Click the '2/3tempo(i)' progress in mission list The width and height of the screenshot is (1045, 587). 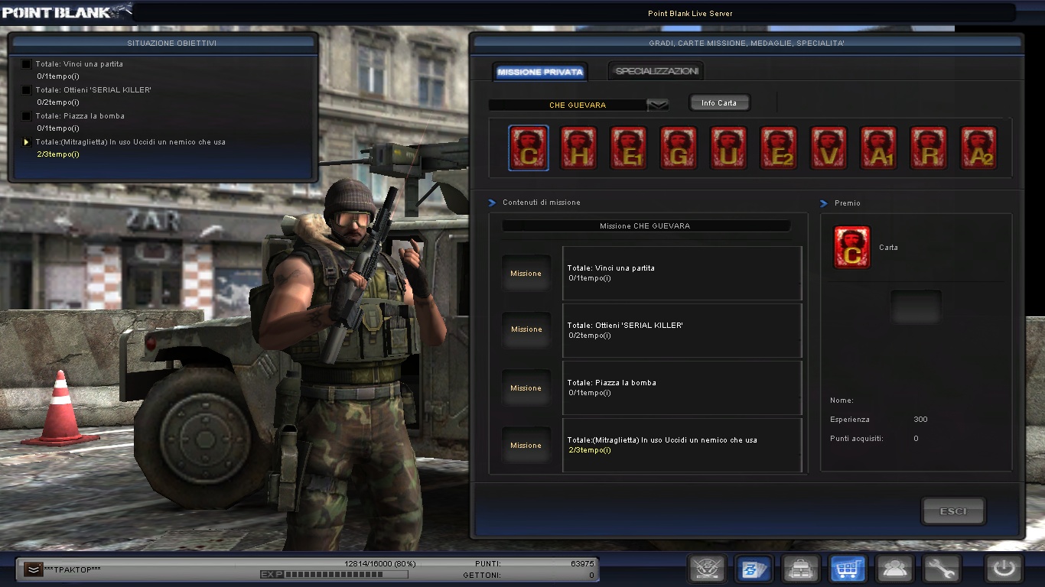(590, 450)
